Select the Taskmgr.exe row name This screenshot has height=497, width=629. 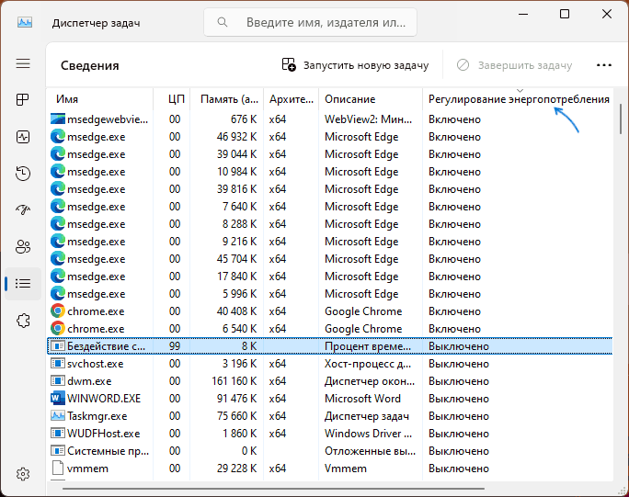(97, 416)
